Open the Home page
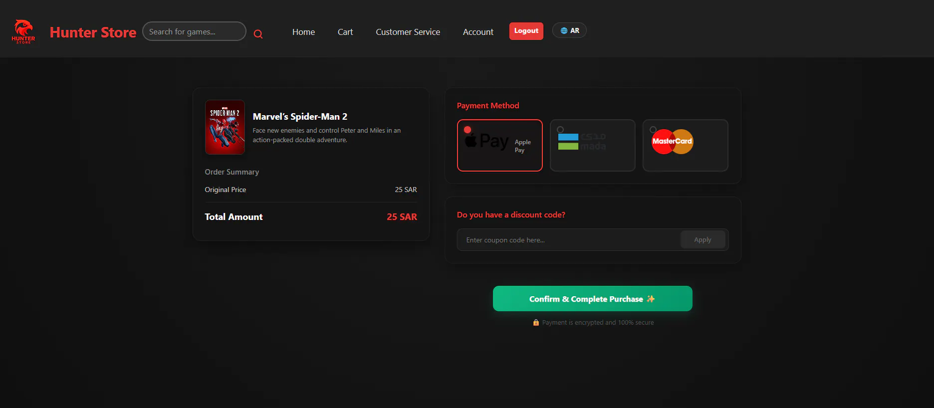The height and width of the screenshot is (408, 934). pyautogui.click(x=303, y=32)
